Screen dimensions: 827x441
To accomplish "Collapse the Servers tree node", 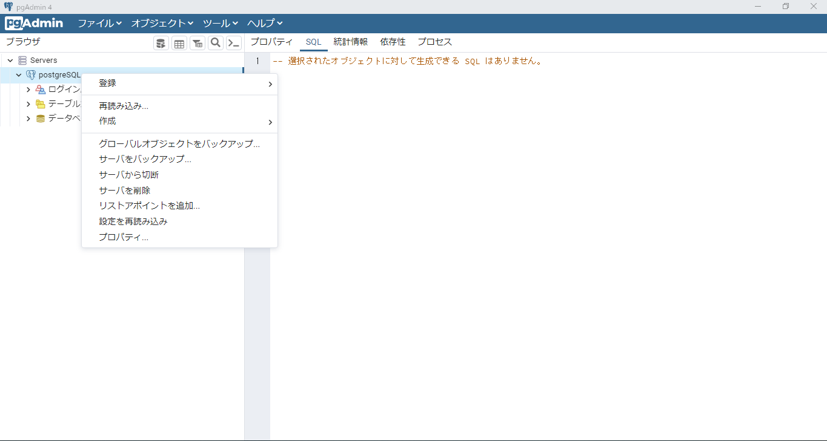I will point(10,60).
